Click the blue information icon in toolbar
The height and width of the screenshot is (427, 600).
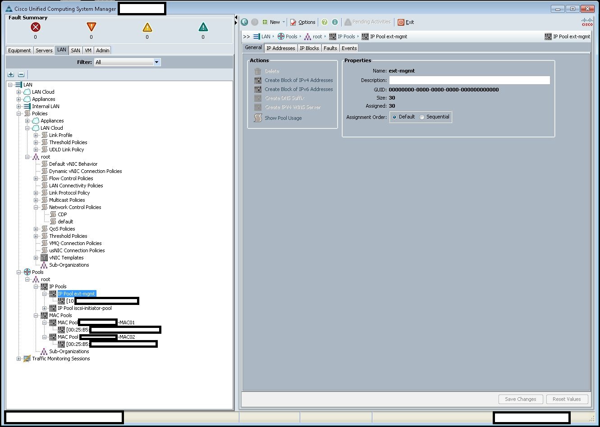click(x=335, y=22)
